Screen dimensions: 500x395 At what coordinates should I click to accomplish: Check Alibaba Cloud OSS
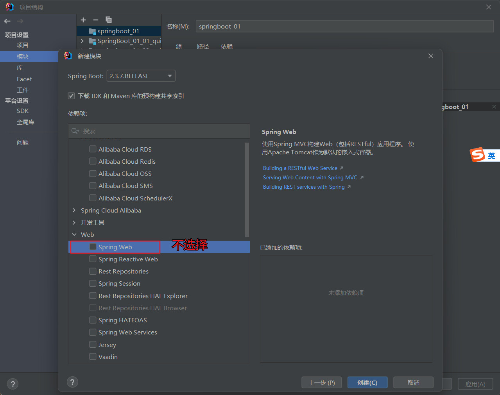93,173
